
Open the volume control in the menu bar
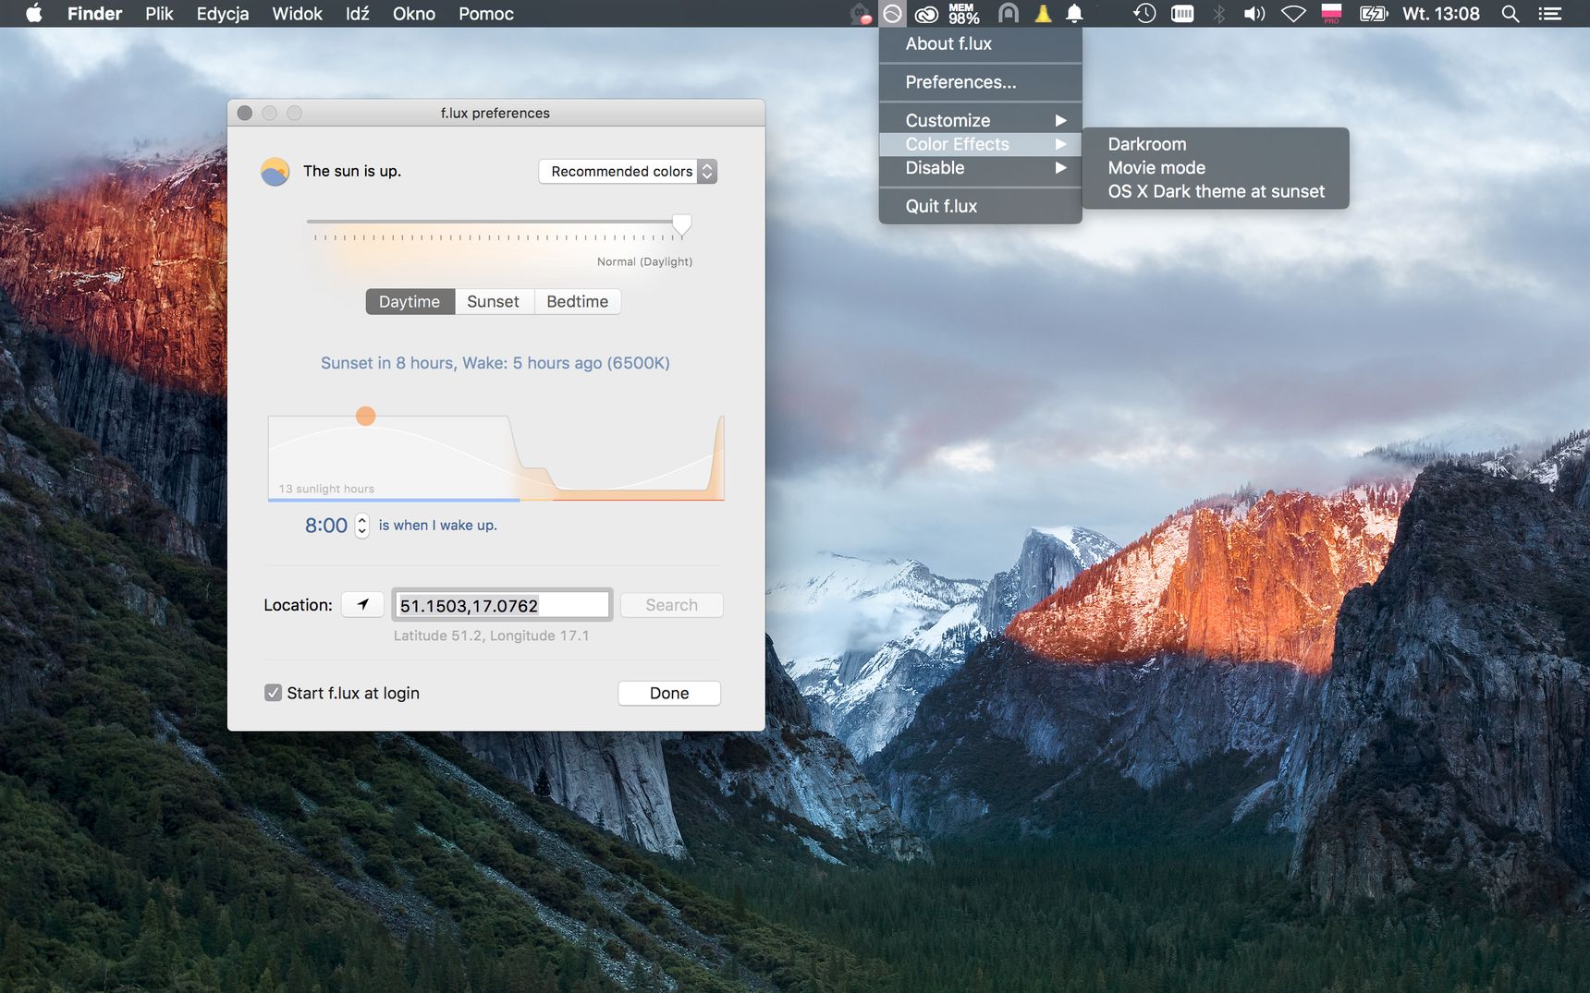1254,14
